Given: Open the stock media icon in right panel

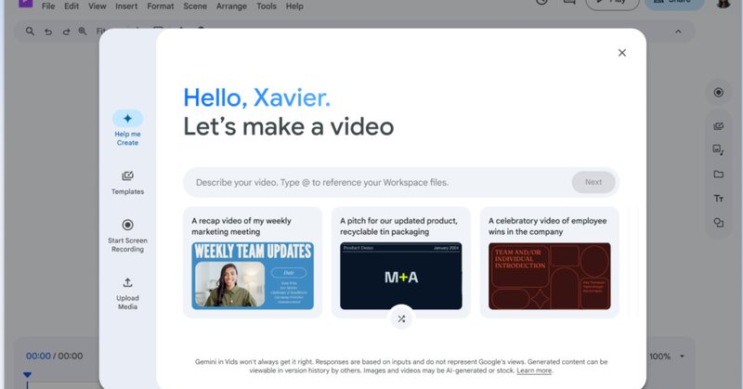Looking at the screenshot, I should point(718,149).
